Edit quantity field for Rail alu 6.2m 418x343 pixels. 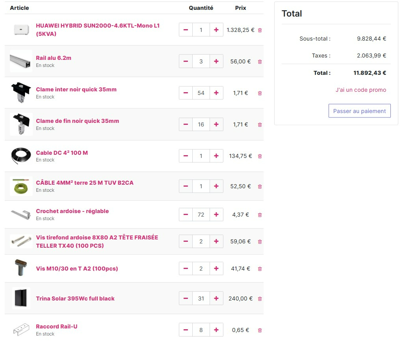(201, 61)
